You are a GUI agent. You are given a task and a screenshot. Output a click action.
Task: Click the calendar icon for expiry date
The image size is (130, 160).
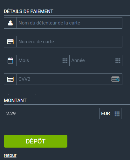pos(10,60)
